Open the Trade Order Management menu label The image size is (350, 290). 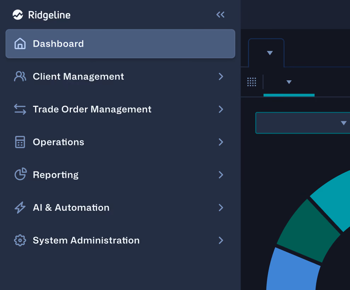[92, 109]
